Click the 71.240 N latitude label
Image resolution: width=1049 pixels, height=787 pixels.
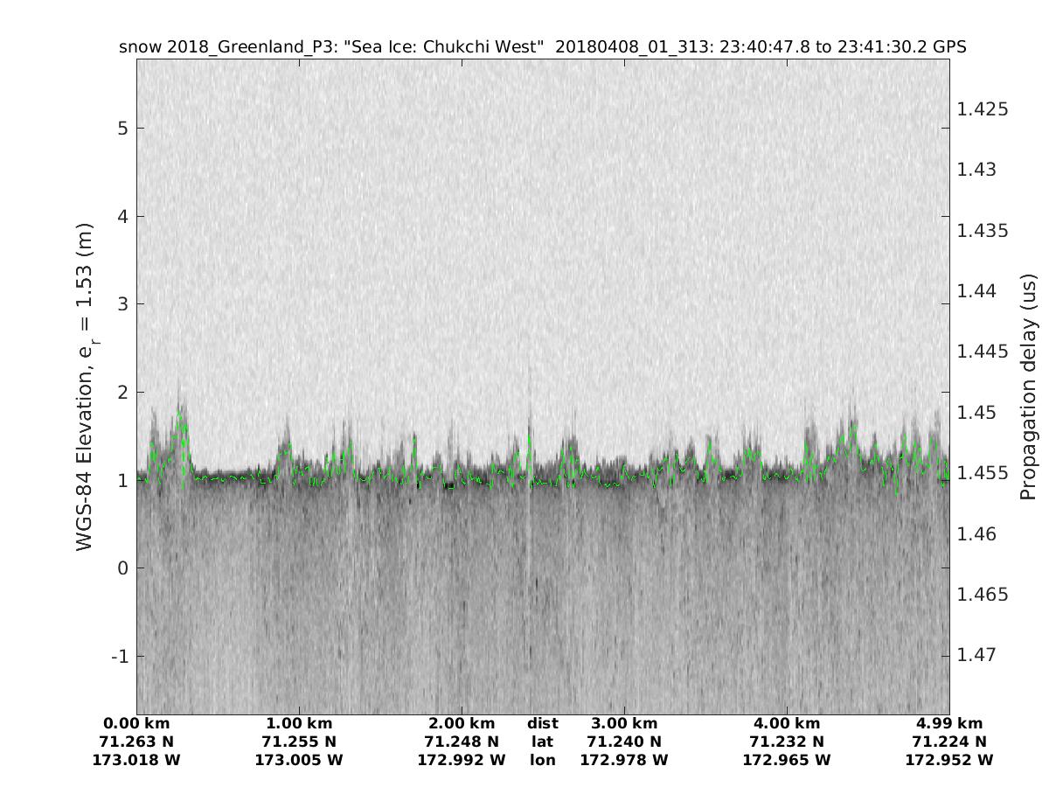[624, 742]
